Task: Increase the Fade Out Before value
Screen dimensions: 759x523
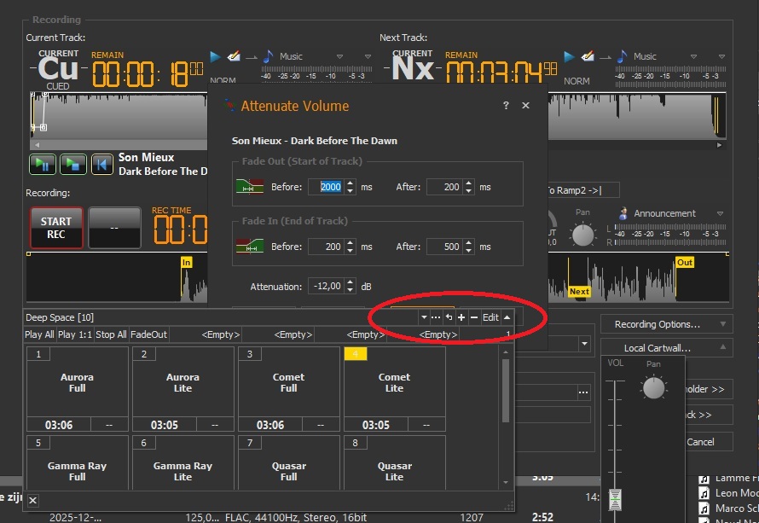Action: (350, 183)
